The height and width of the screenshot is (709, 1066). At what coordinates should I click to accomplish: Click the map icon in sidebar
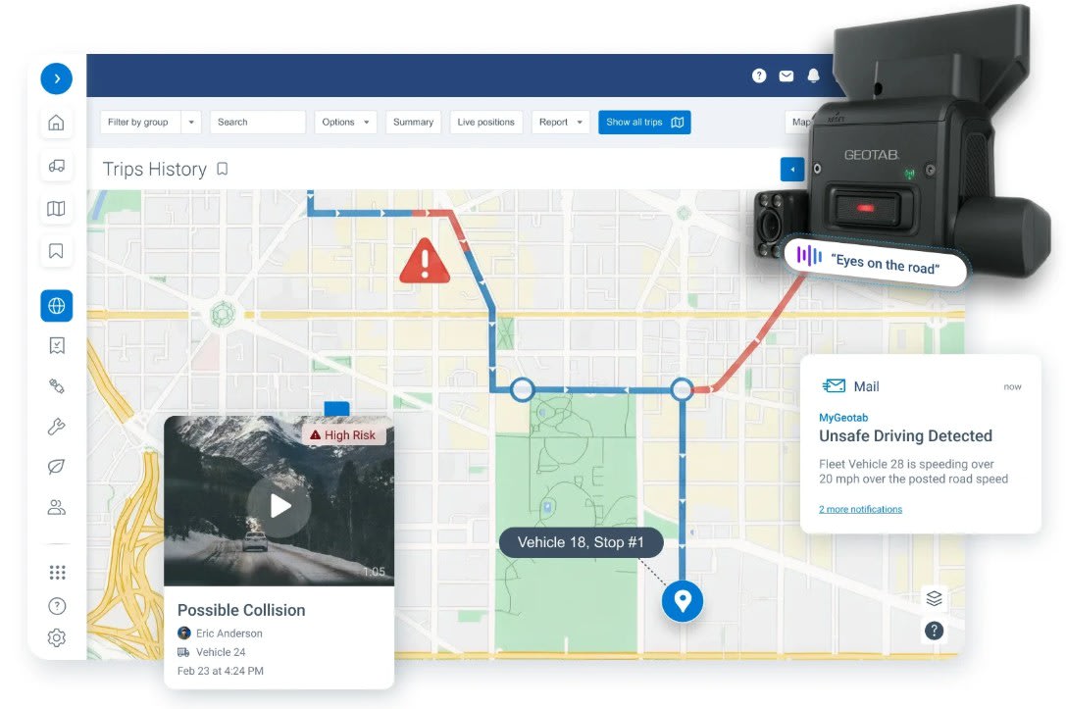click(x=56, y=208)
